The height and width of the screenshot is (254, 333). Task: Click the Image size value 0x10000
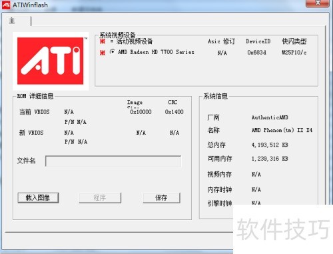(x=141, y=112)
